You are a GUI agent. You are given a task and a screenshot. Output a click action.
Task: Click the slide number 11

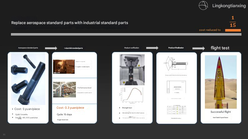(x=4, y=135)
